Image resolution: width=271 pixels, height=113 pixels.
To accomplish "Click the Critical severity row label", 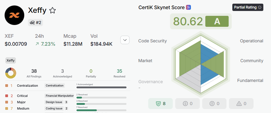I will click(x=22, y=96).
